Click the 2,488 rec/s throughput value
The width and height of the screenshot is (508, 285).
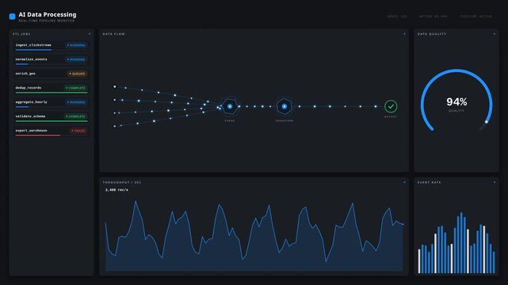tap(116, 190)
